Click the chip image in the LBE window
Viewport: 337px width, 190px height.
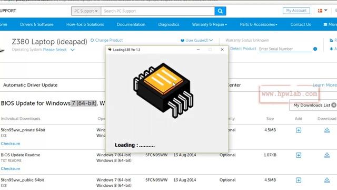tap(163, 90)
